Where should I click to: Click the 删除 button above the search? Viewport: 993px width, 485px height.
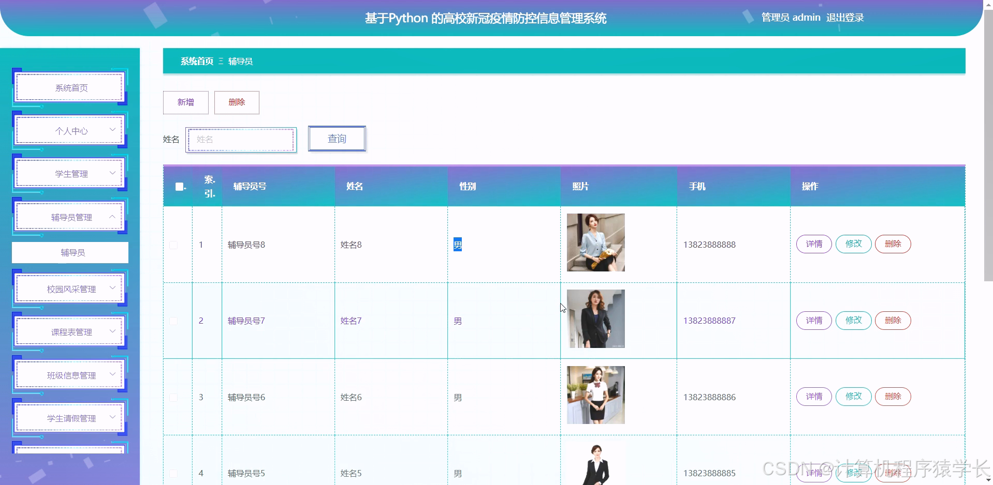pyautogui.click(x=237, y=102)
